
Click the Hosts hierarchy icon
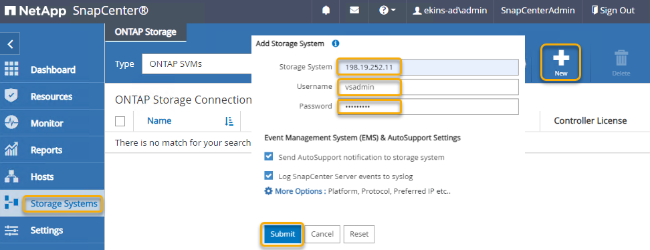pyautogui.click(x=11, y=176)
